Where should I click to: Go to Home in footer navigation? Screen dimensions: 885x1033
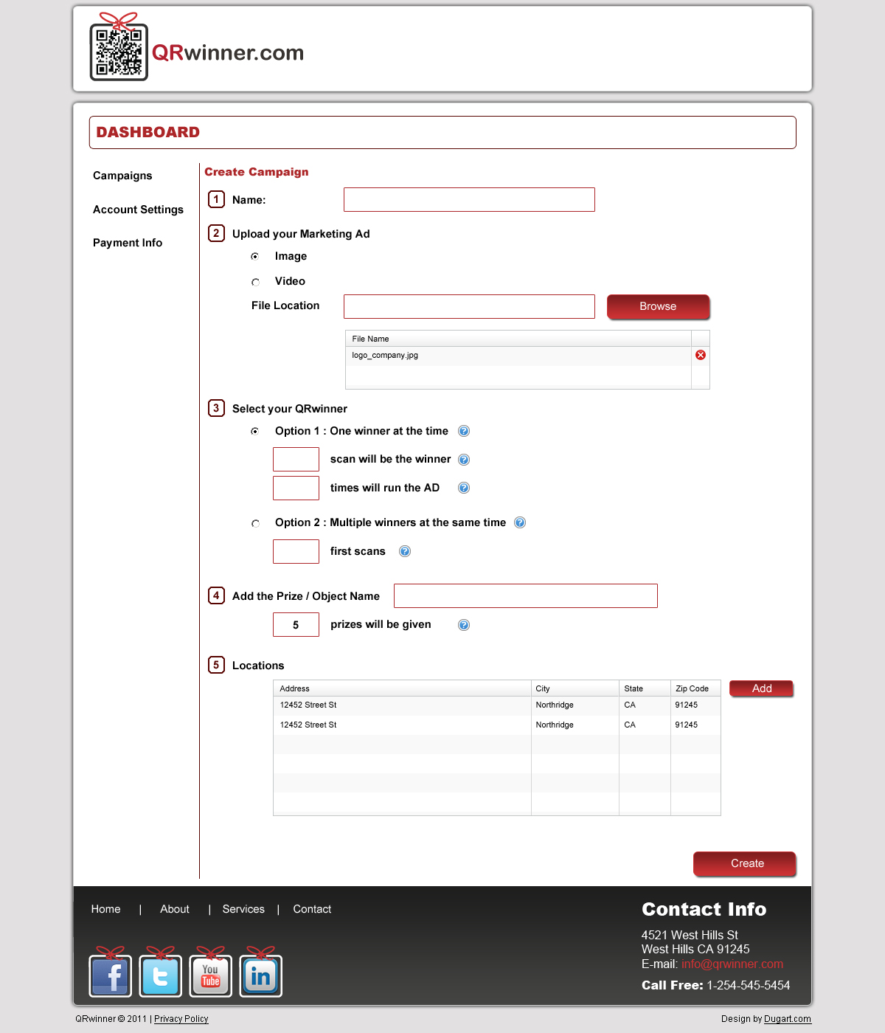(x=105, y=909)
